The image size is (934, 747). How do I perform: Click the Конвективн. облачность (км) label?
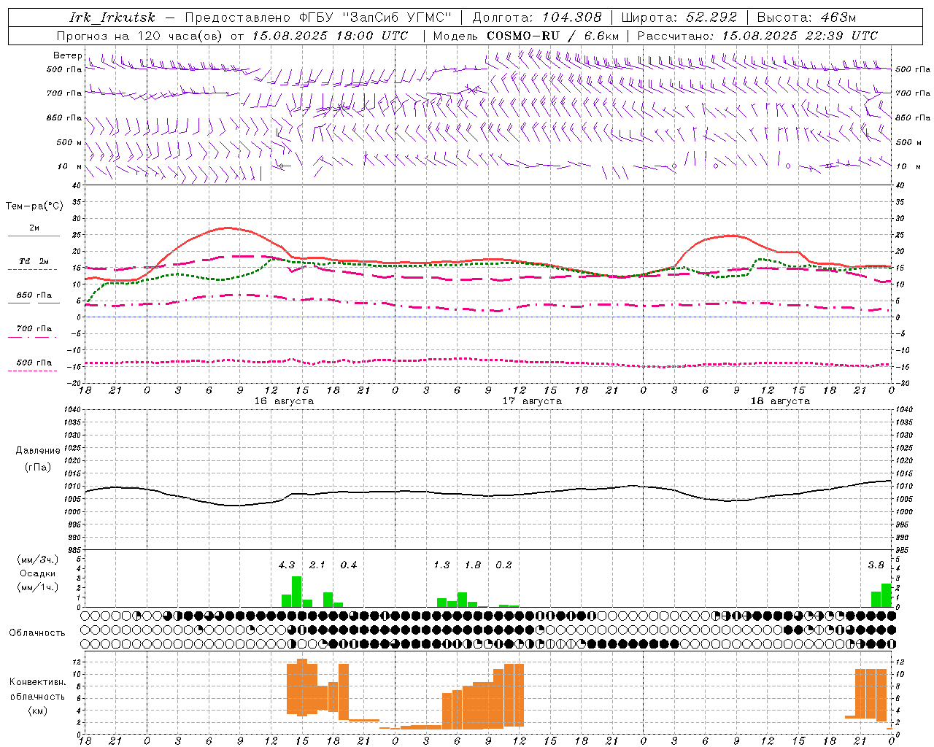[x=37, y=696]
